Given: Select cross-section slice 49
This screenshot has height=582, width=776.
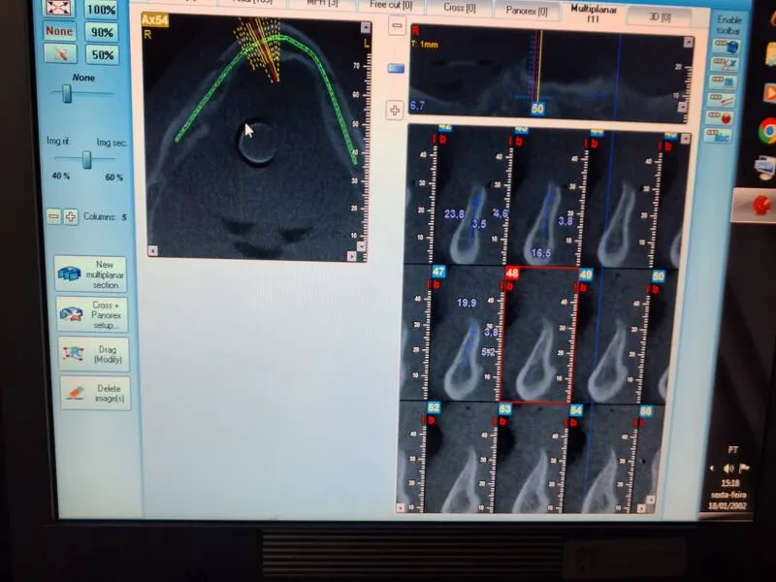Looking at the screenshot, I should click(x=613, y=336).
